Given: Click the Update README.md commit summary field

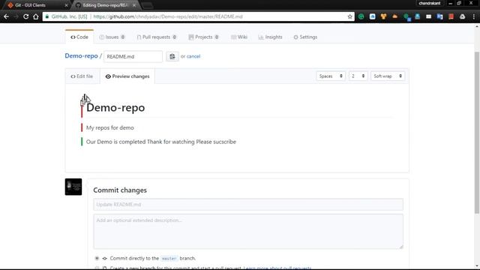Looking at the screenshot, I should [248, 204].
